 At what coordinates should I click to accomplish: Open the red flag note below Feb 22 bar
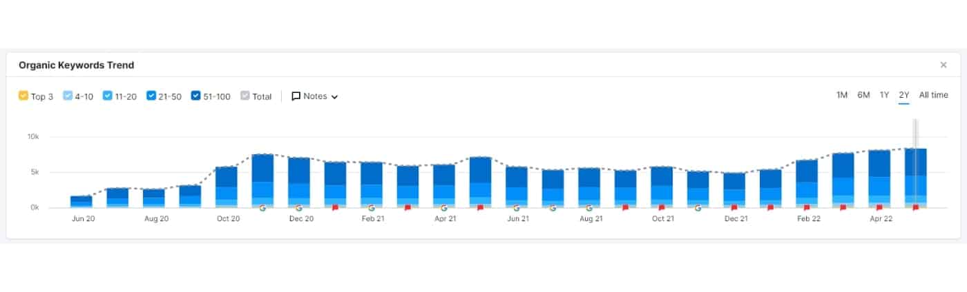[807, 207]
